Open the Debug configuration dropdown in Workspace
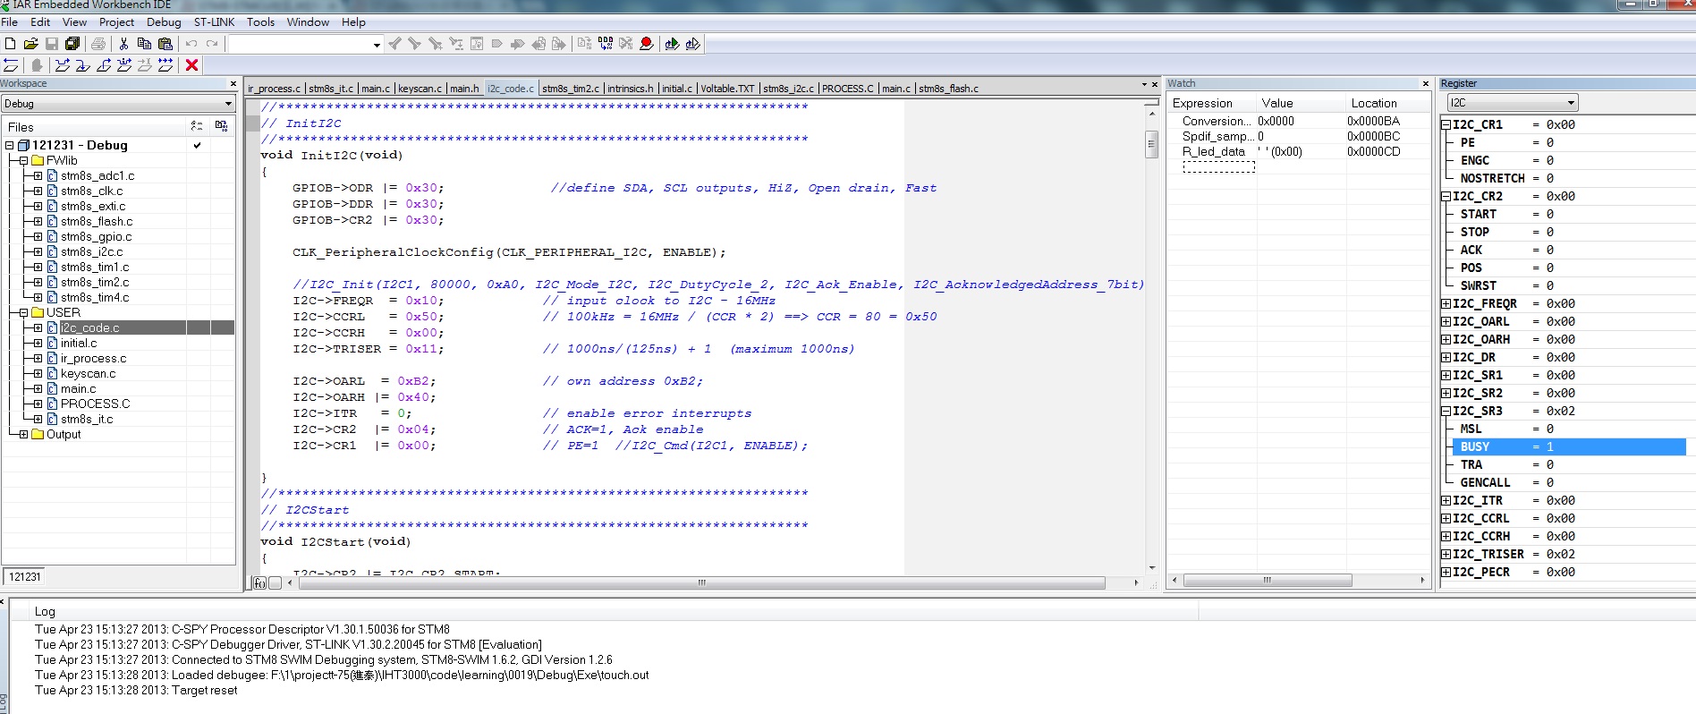Viewport: 1696px width, 714px height. pyautogui.click(x=228, y=104)
